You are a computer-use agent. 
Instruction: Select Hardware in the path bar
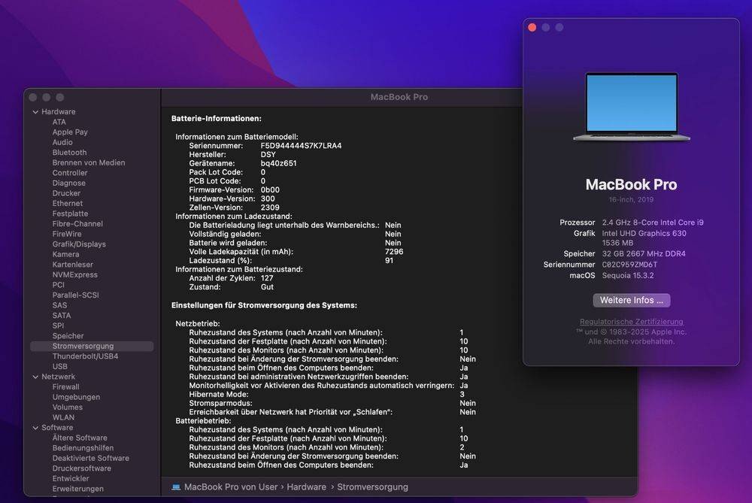coord(306,487)
